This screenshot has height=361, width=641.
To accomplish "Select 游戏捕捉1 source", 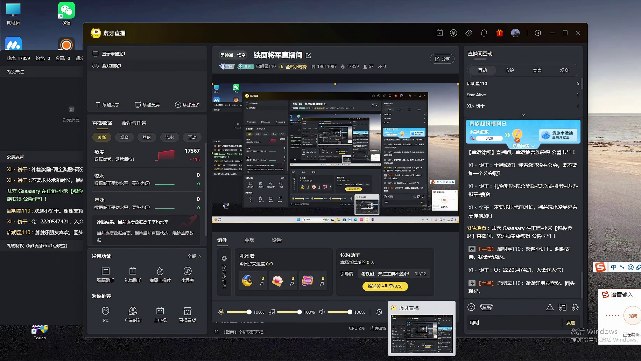I will pyautogui.click(x=147, y=65).
